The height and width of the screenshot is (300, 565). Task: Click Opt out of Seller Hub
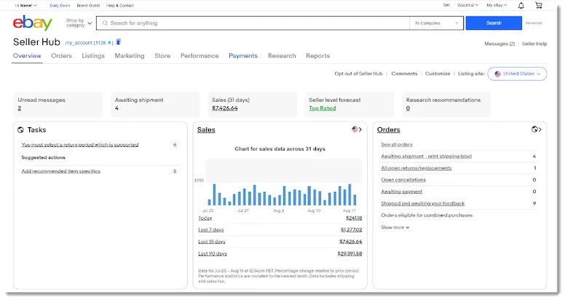[x=358, y=73]
